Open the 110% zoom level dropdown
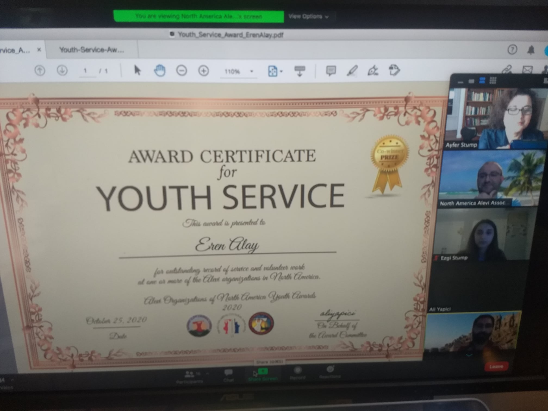 pyautogui.click(x=251, y=71)
